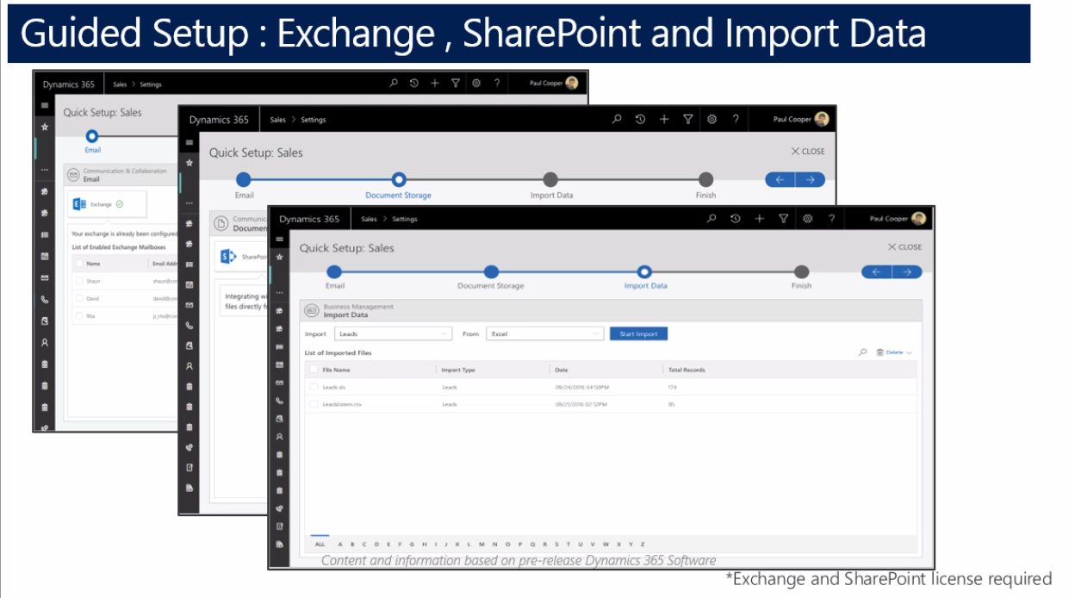Click the search icon above the imported files list
Screen dimensions: 1069x598
click(x=862, y=352)
